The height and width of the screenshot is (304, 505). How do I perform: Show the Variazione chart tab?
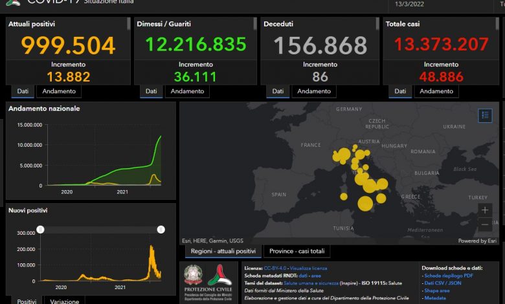point(65,301)
